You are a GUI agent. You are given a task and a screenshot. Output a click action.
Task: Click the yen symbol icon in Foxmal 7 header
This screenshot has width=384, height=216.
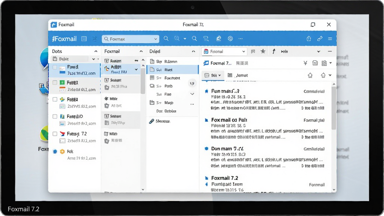point(305,63)
